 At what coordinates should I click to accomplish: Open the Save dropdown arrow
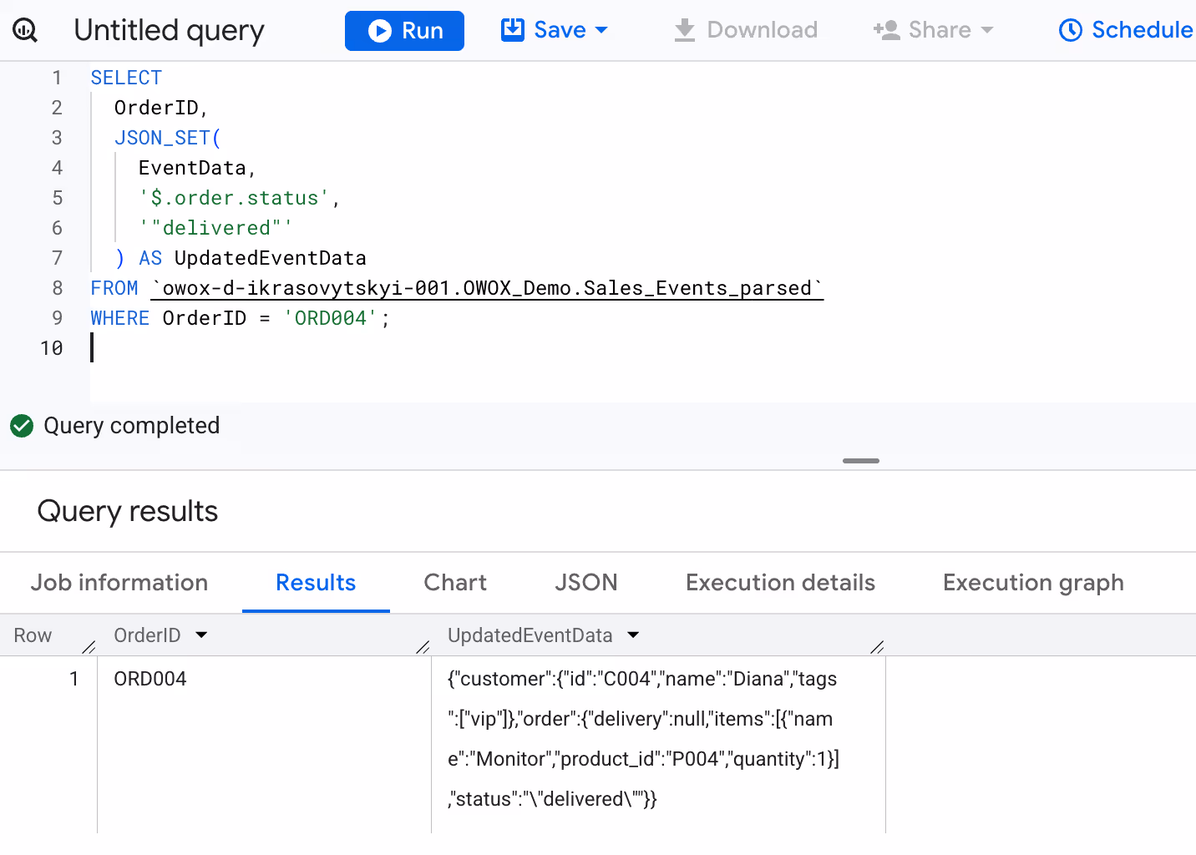click(x=601, y=30)
